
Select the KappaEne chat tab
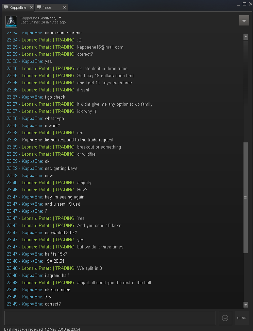(x=18, y=7)
